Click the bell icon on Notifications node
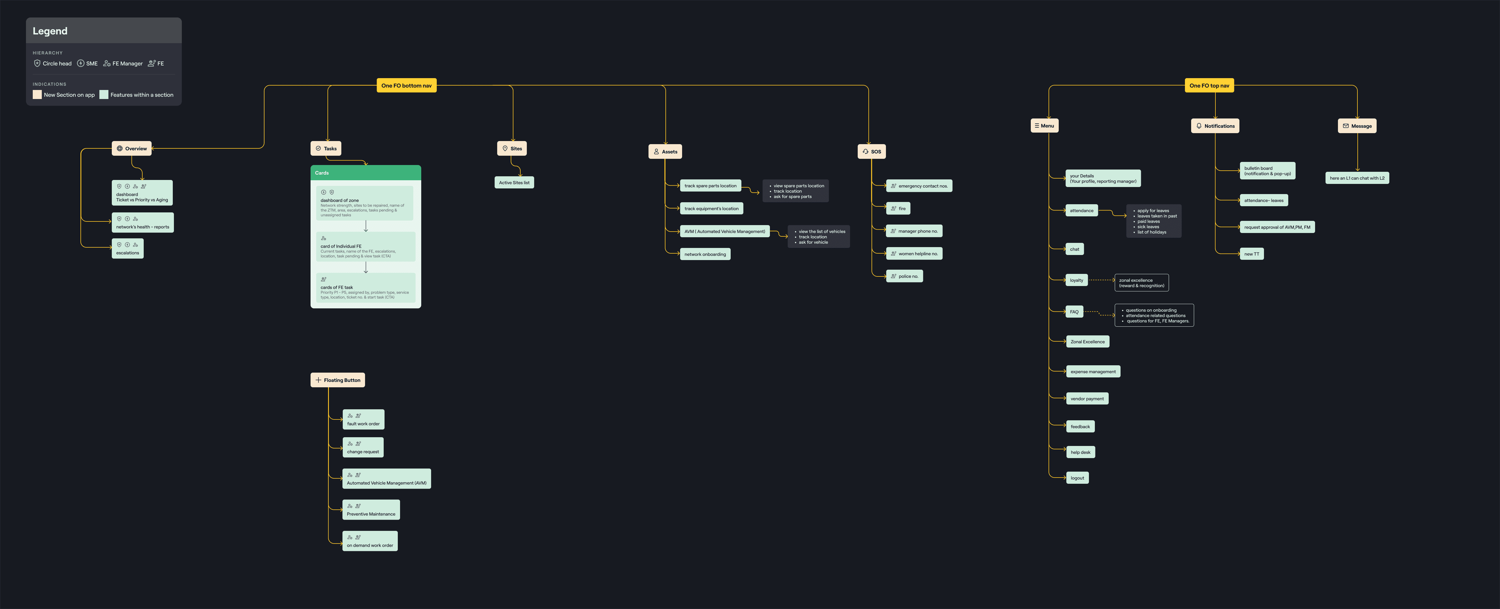The image size is (1500, 609). [1199, 126]
